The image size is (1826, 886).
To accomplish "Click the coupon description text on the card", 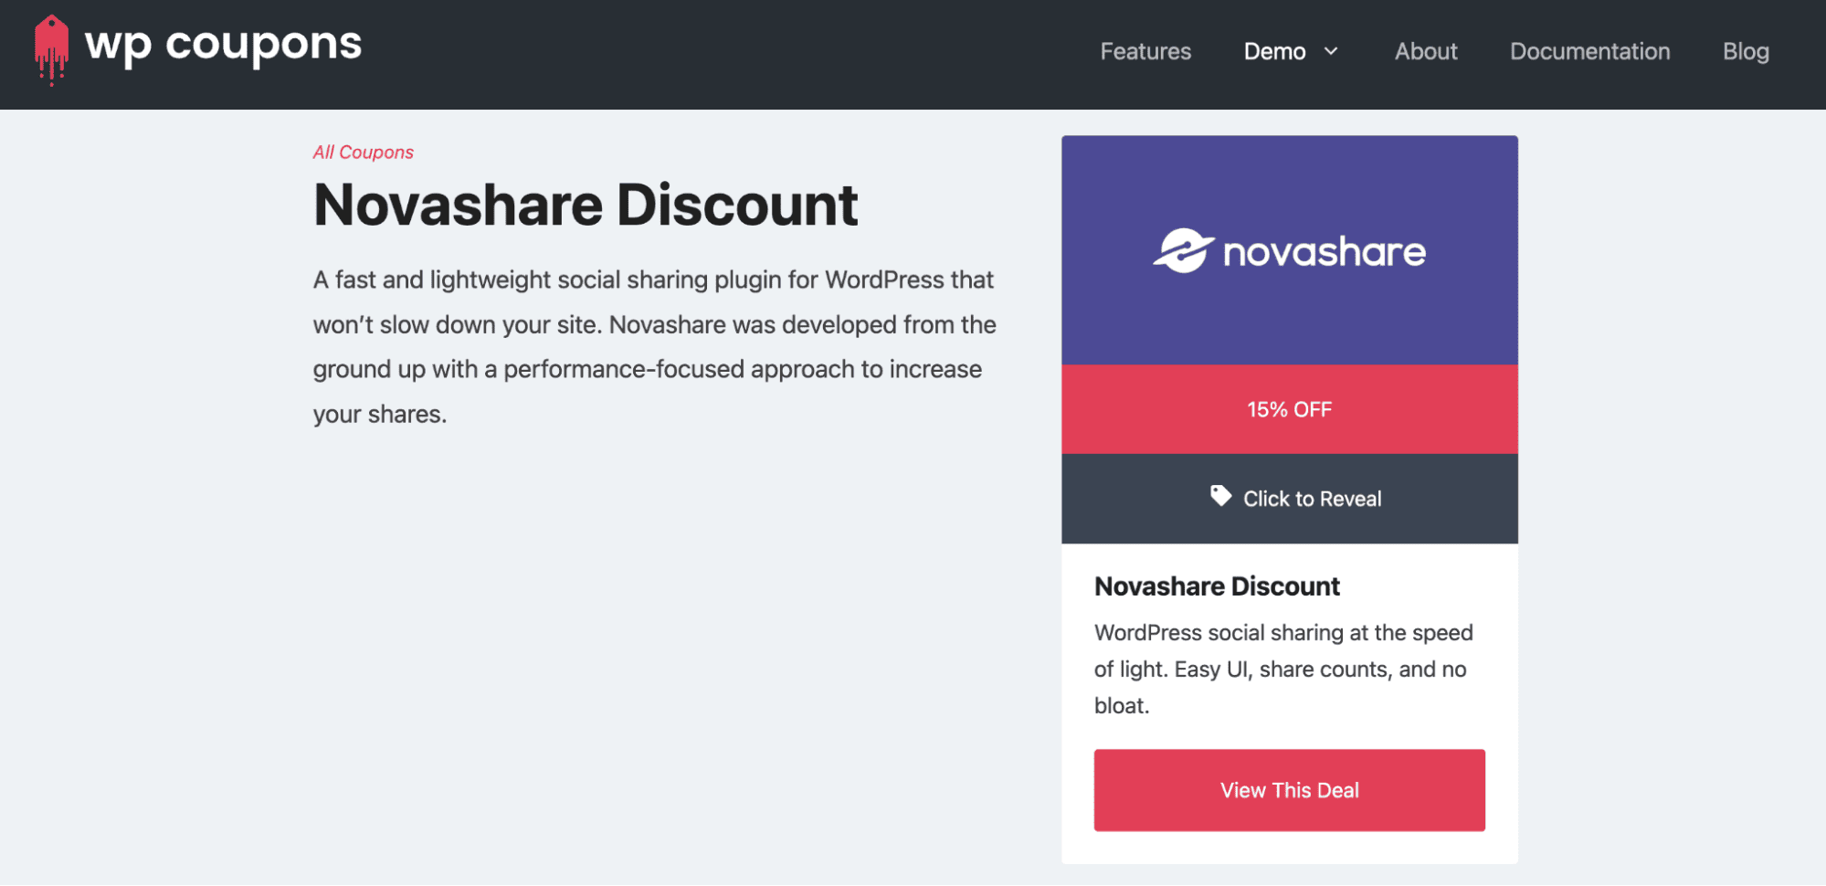I will coord(1282,669).
